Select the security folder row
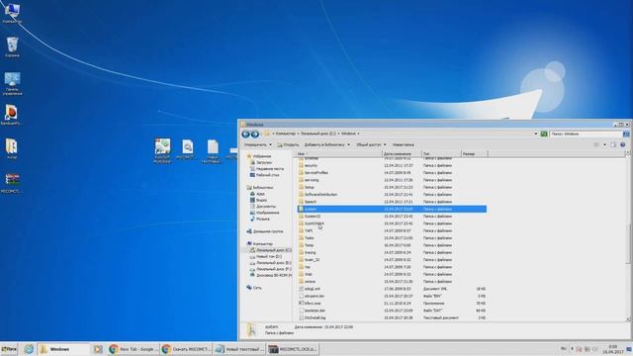 click(392, 165)
